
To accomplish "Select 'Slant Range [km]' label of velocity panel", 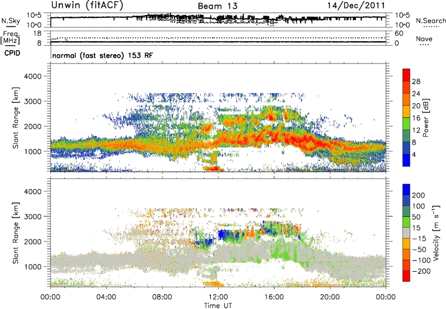I will pyautogui.click(x=16, y=233).
